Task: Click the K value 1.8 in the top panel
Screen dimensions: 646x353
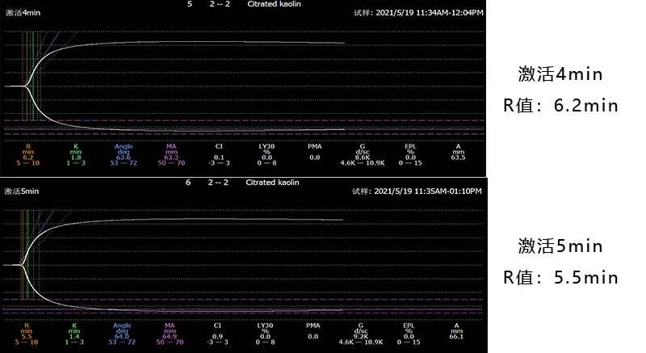Action: pyautogui.click(x=76, y=158)
